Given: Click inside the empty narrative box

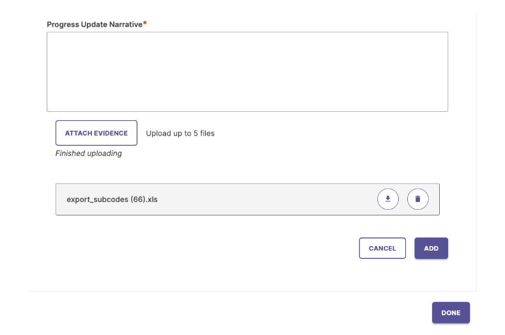Looking at the screenshot, I should [247, 72].
